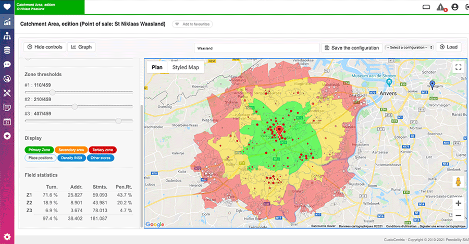Screen dimensions: 469x244
Task: Open the analytics chart icon in sidebar
Action: [7, 22]
